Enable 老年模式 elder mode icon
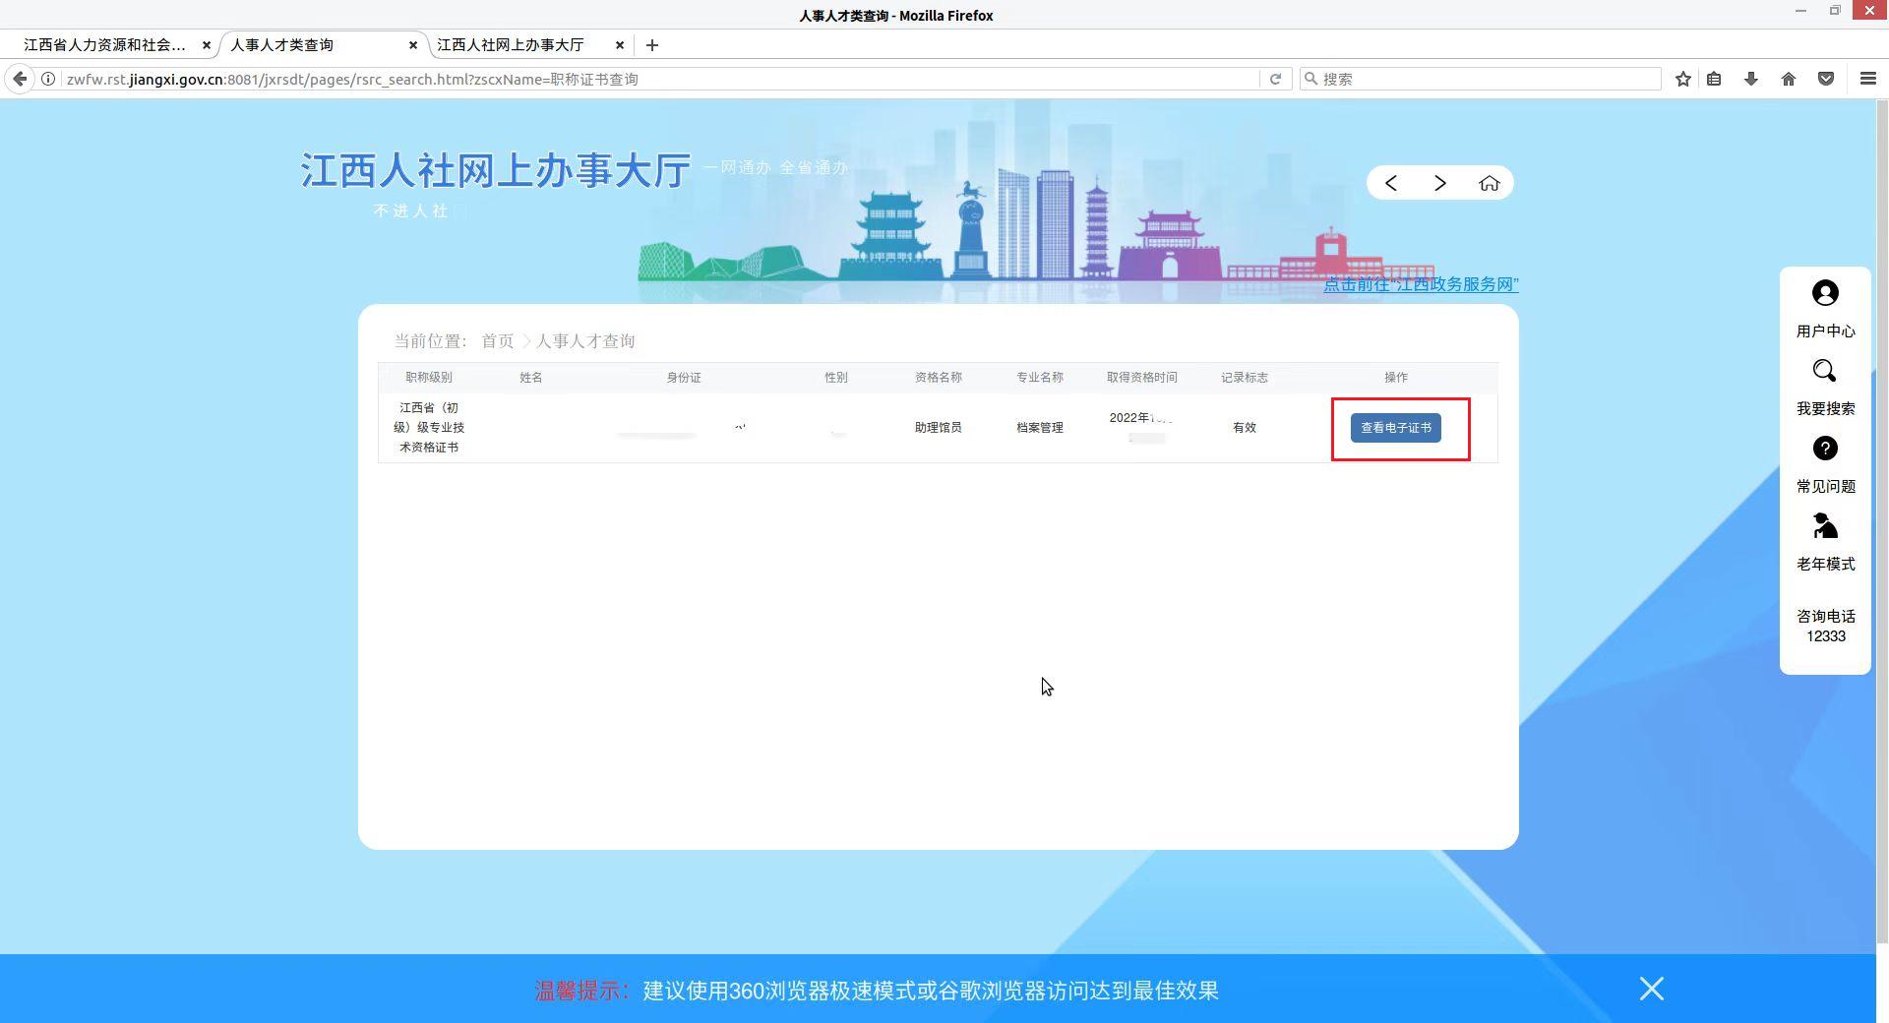Screen dimensions: 1889x1023 [x=1824, y=527]
